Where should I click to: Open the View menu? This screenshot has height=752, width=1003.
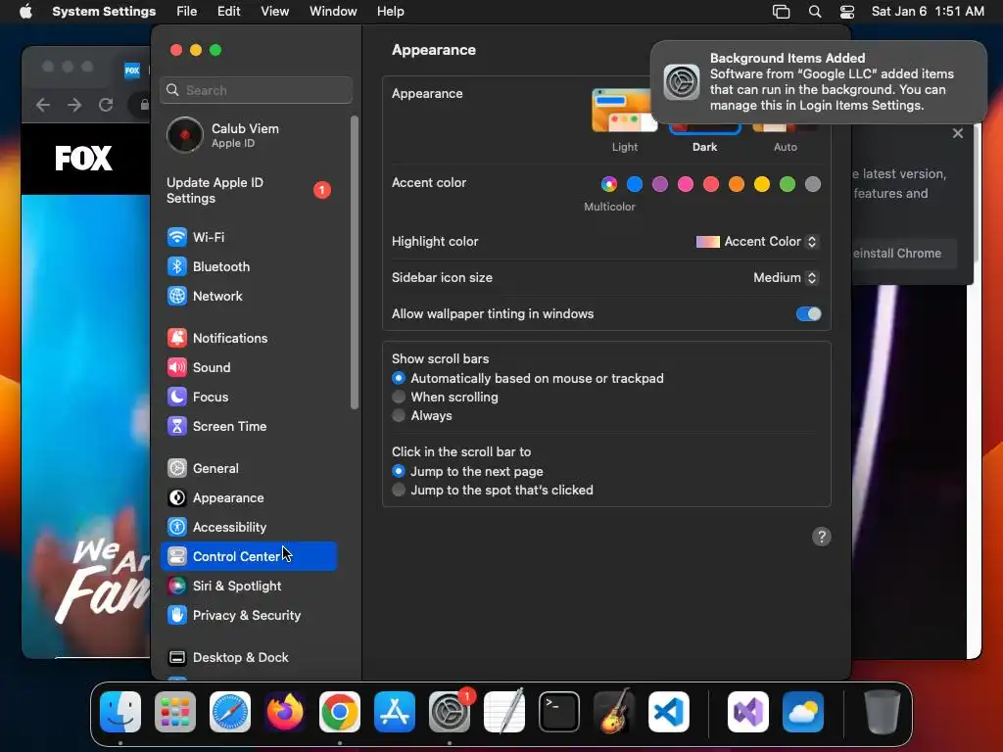click(x=274, y=12)
